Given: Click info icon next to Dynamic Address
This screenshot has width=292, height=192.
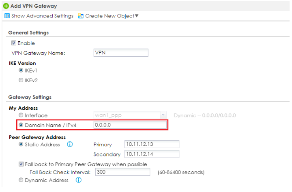Looking at the screenshot, I should point(79,180).
